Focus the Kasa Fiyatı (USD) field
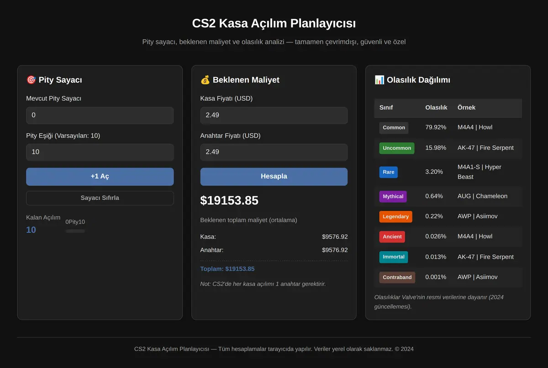The image size is (548, 368). tap(274, 116)
